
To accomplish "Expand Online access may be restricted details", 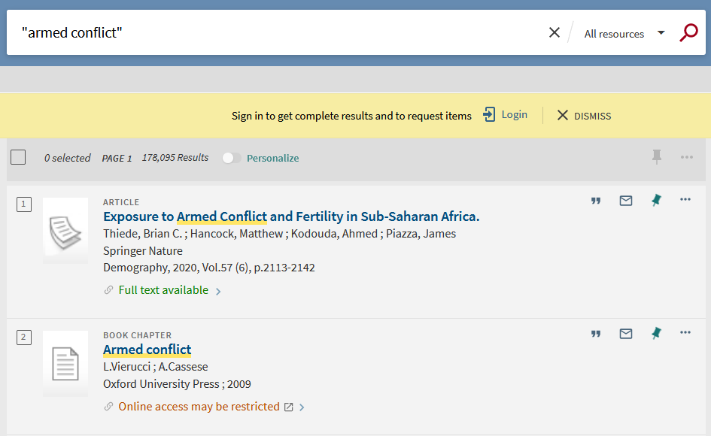I will click(x=204, y=407).
